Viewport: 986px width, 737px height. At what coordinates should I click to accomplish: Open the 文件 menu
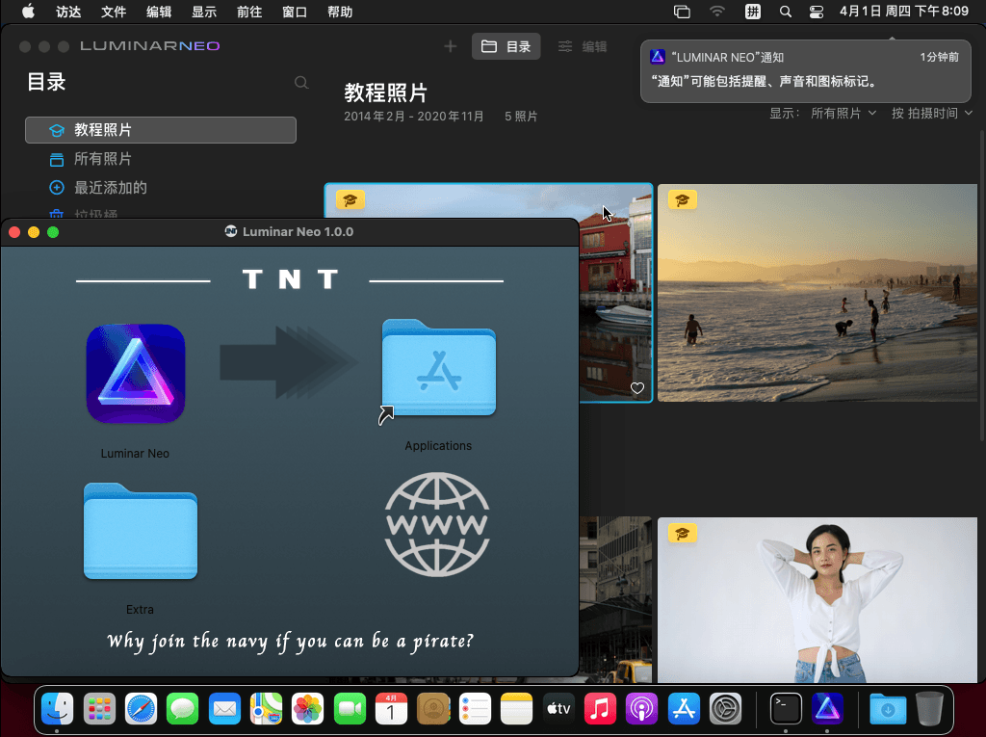pyautogui.click(x=114, y=12)
